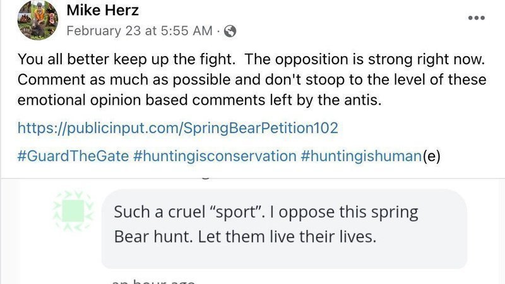
Task: Click the globe public privacy icon
Action: coord(230,30)
